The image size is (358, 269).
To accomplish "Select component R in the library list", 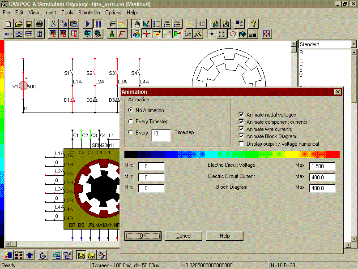I will (x=301, y=52).
